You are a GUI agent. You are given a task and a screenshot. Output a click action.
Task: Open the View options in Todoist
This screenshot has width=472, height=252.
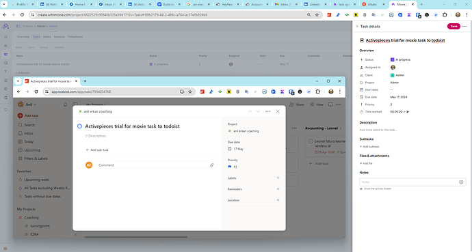coord(317,104)
